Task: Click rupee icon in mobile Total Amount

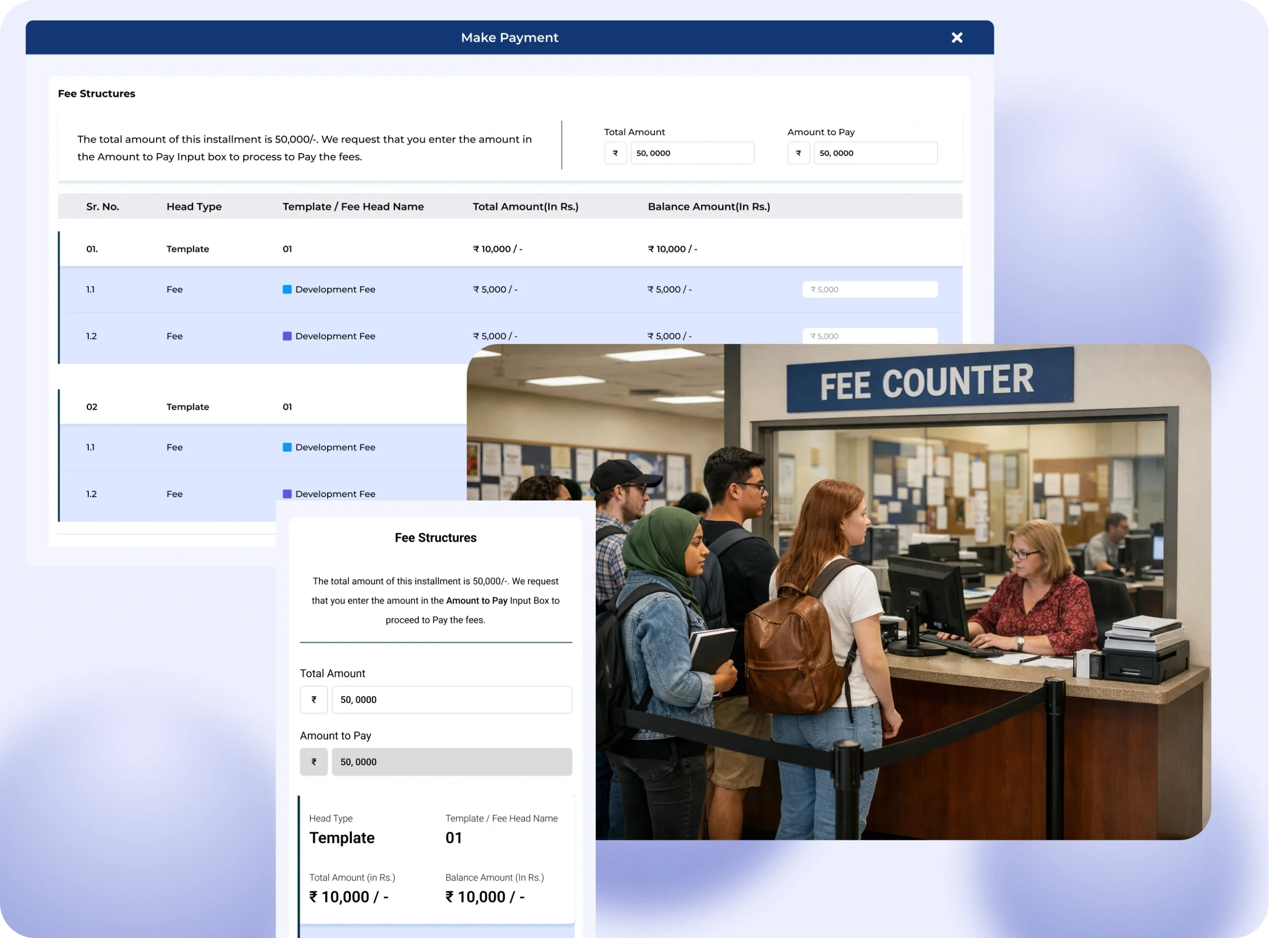Action: click(314, 700)
